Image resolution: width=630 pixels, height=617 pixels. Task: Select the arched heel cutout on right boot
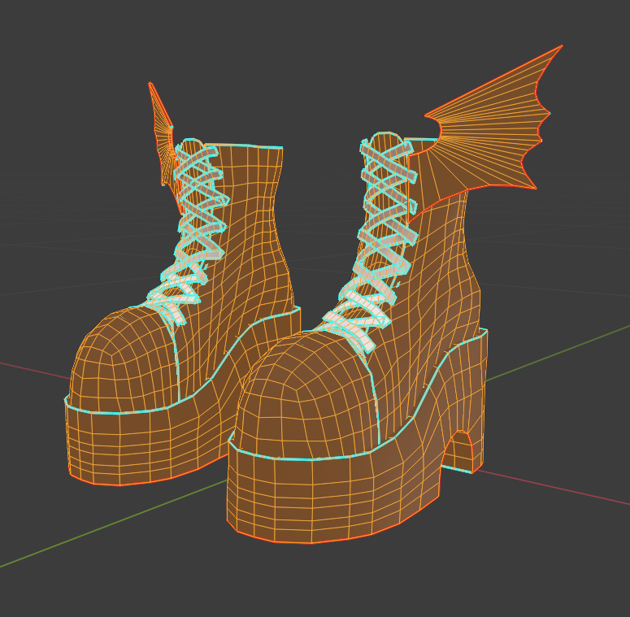tap(458, 450)
